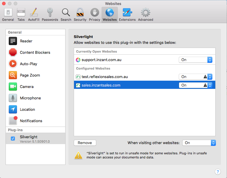Select Auto-Play icon in sidebar
This screenshot has width=227, height=178.
click(x=13, y=64)
